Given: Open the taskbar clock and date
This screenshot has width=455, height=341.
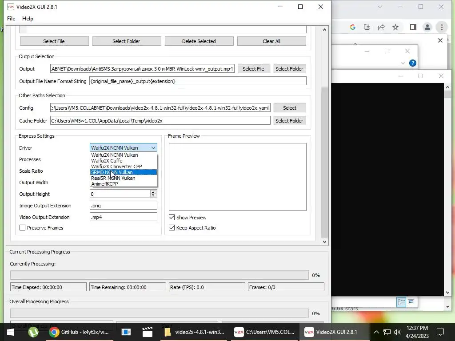Looking at the screenshot, I should 417,332.
